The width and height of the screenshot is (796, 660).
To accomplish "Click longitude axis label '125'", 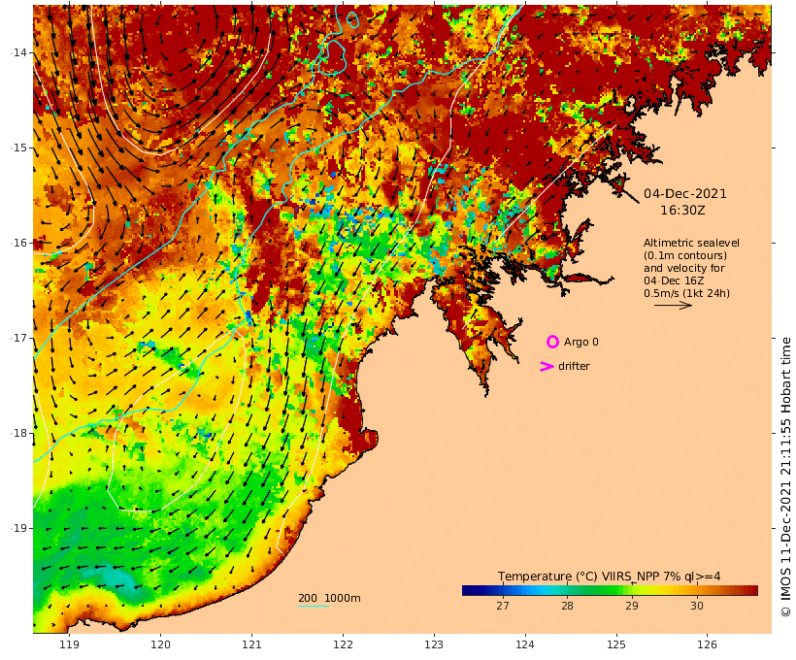I will tap(616, 644).
